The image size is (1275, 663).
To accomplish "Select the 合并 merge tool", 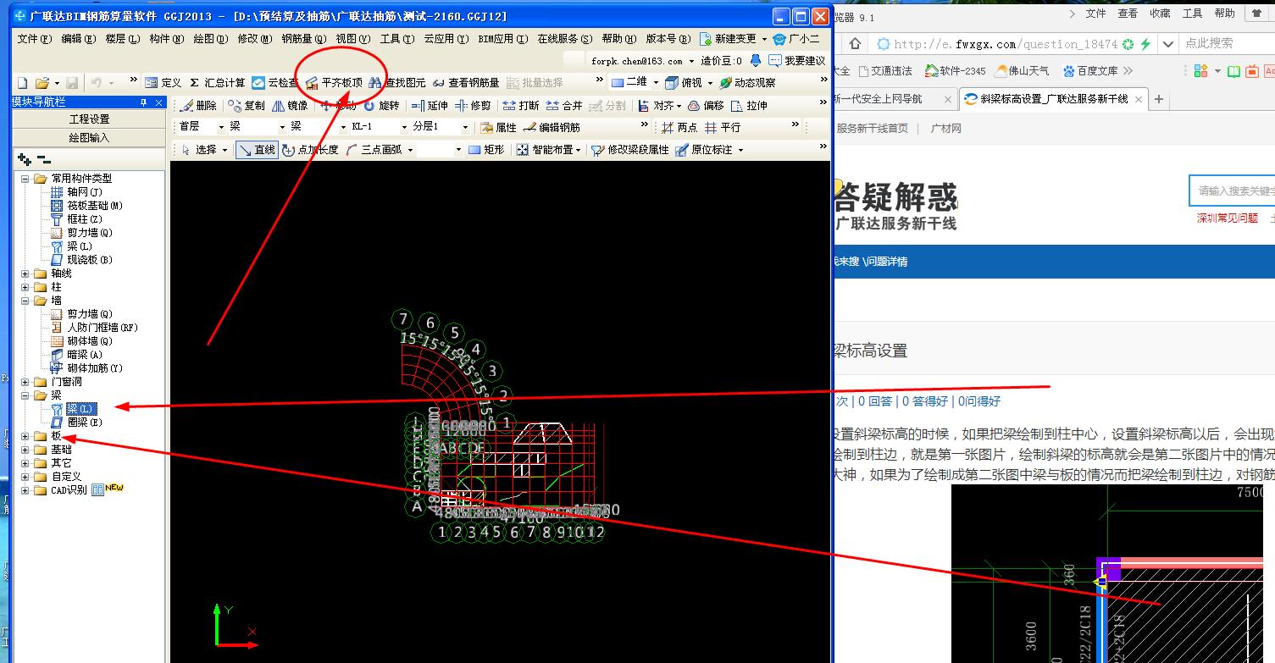I will click(x=564, y=106).
